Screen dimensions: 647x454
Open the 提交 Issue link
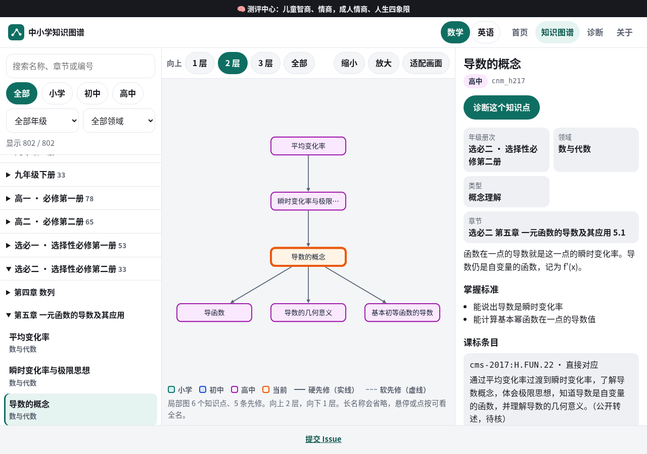323,439
